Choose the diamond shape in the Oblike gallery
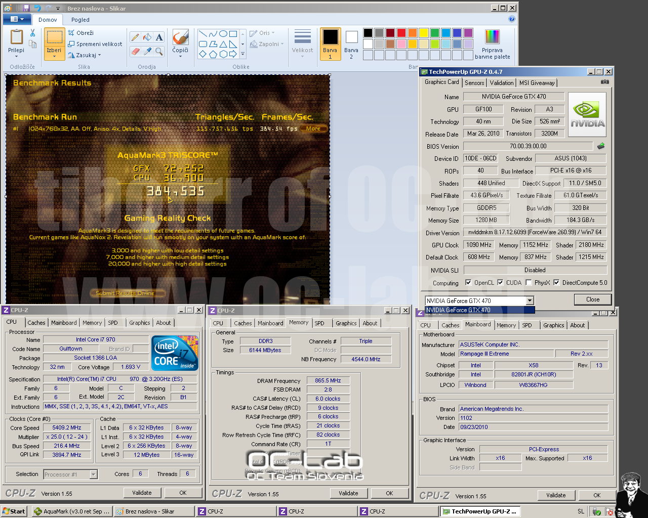The image size is (648, 518). pyautogui.click(x=202, y=54)
